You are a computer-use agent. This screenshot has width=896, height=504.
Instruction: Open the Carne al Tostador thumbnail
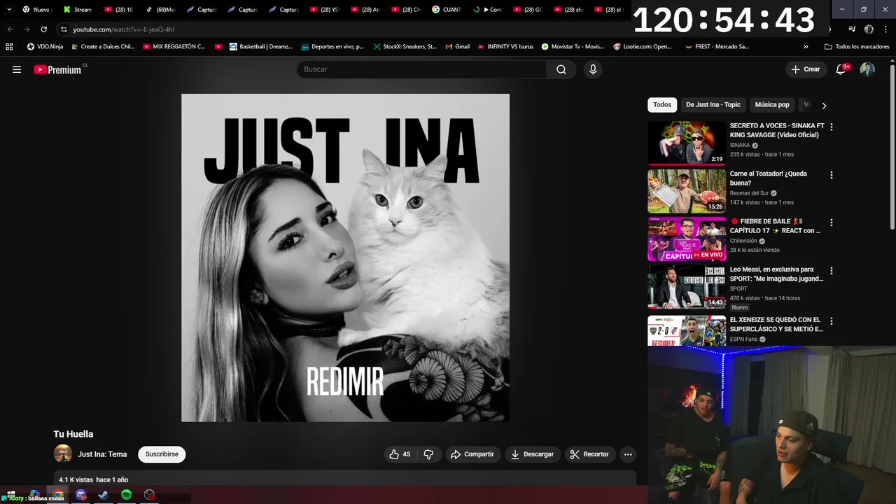point(687,191)
